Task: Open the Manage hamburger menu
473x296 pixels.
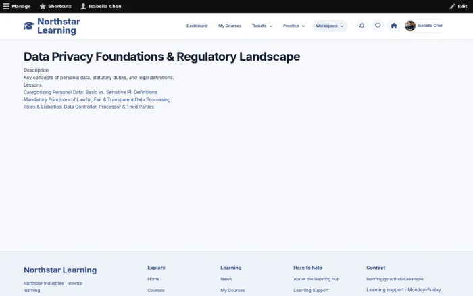Action: pos(17,6)
